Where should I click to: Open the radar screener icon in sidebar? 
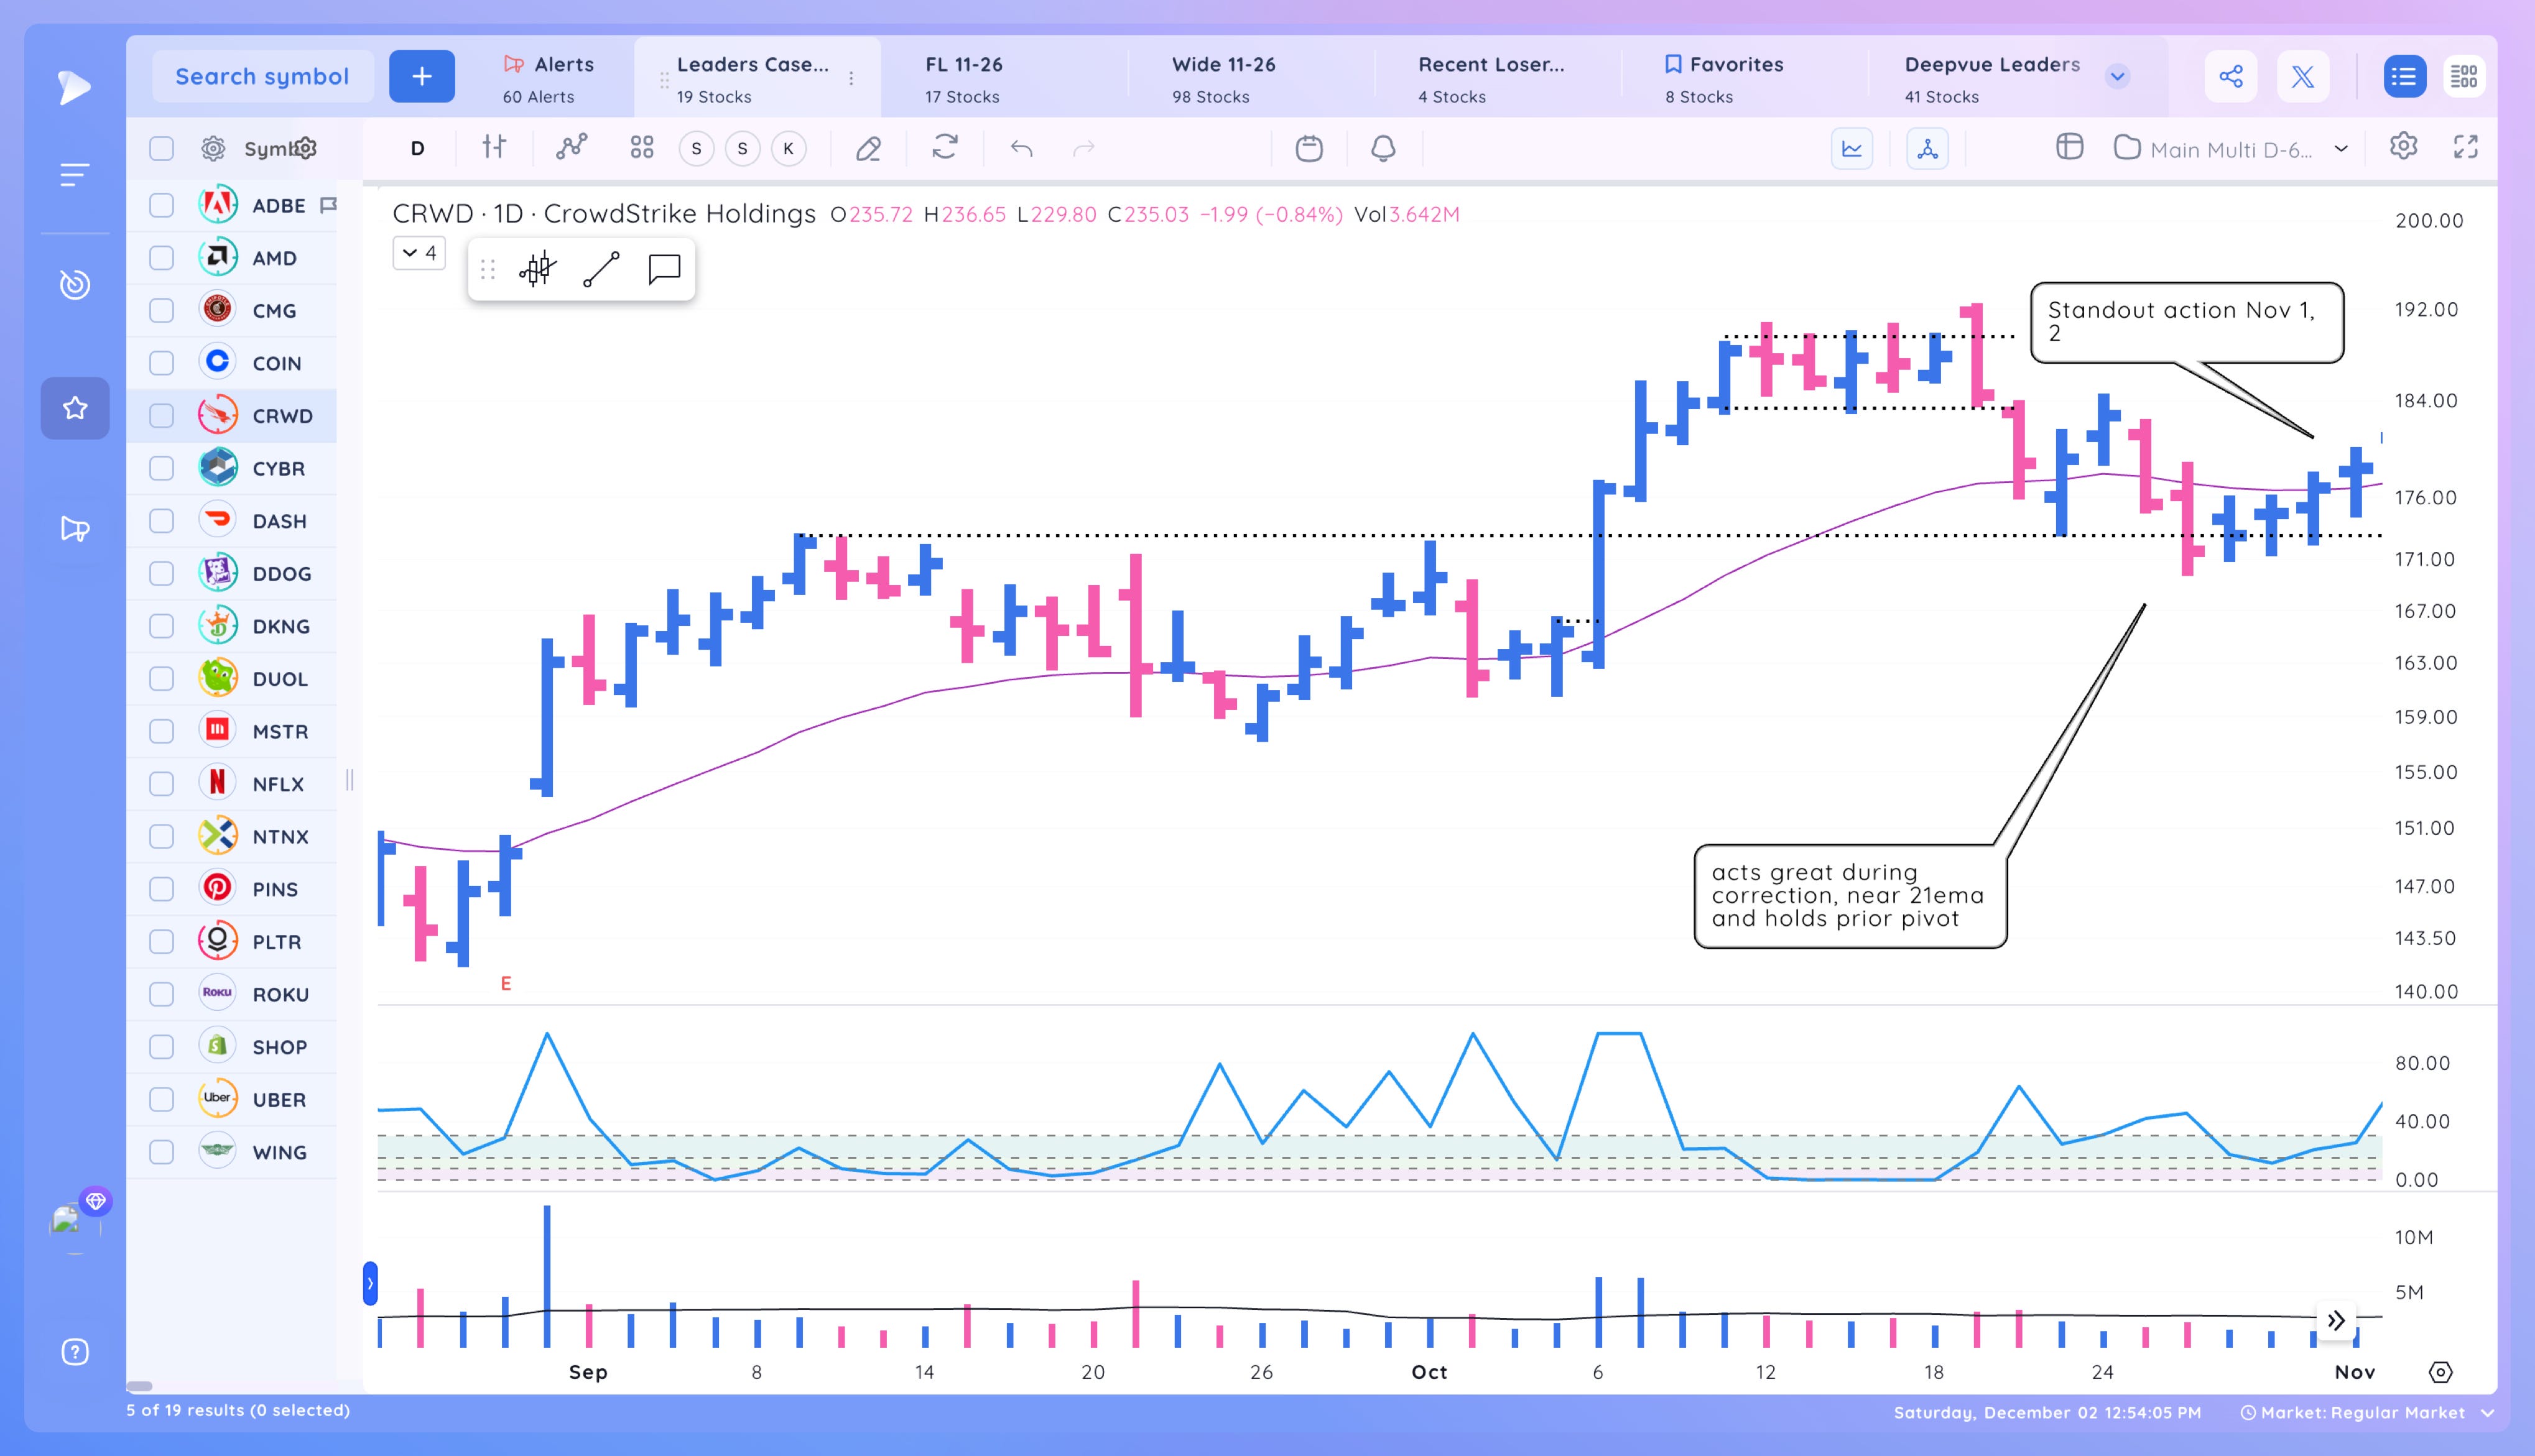click(x=74, y=285)
